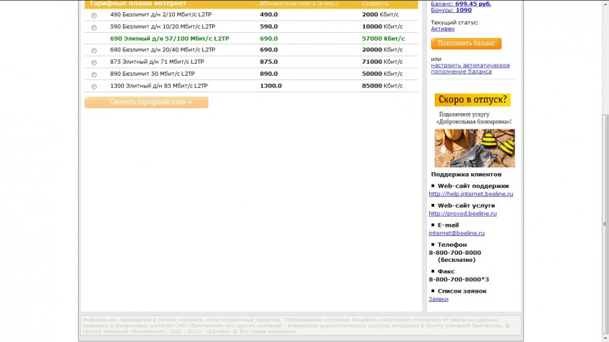The height and width of the screenshot is (342, 609).
Task: Select the 875 Элитный 71 Мбит/с radio button
Action: pos(94,63)
